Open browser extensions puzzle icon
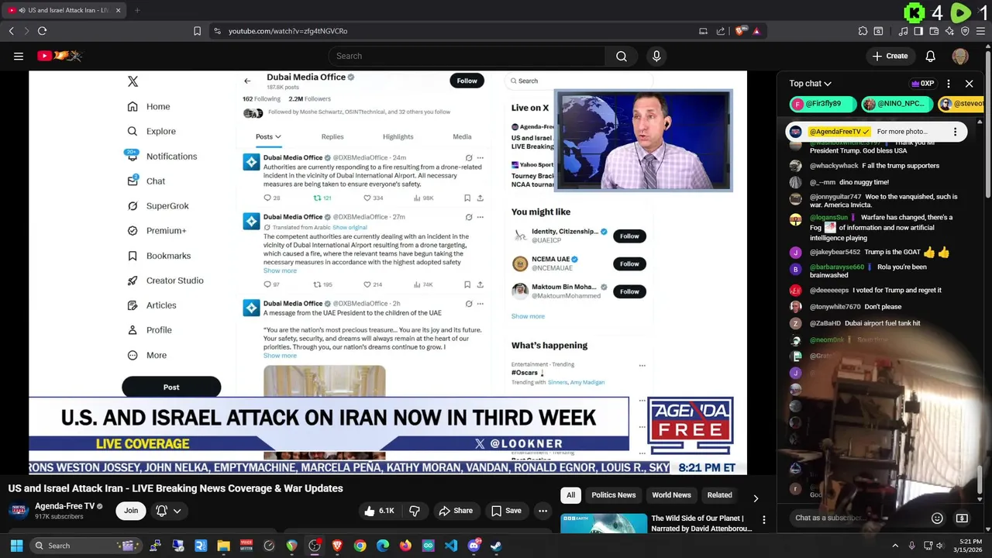The width and height of the screenshot is (992, 558). tap(863, 31)
